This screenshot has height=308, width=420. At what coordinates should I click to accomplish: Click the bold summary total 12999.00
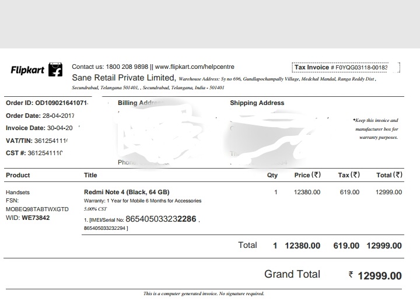(384, 246)
